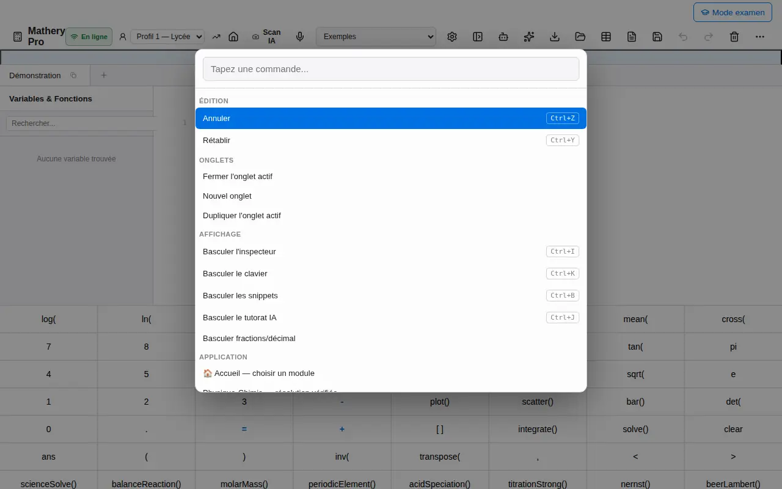Viewport: 782px width, 489px height.
Task: Click the copy icon on Démonstration tab
Action: [73, 76]
